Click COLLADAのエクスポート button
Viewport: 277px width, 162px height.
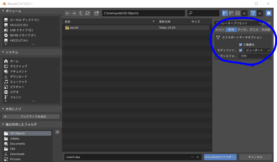(220, 157)
